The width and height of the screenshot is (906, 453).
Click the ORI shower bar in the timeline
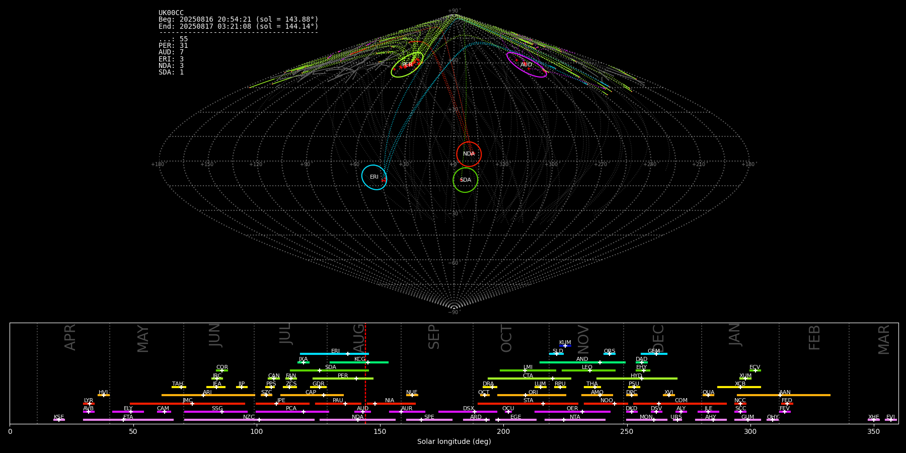point(532,395)
